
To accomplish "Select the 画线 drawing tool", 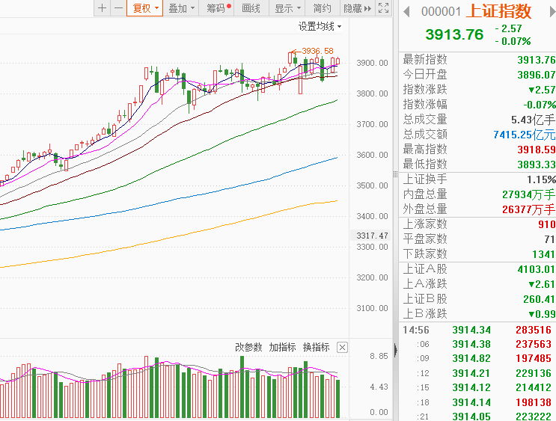I will [x=251, y=8].
